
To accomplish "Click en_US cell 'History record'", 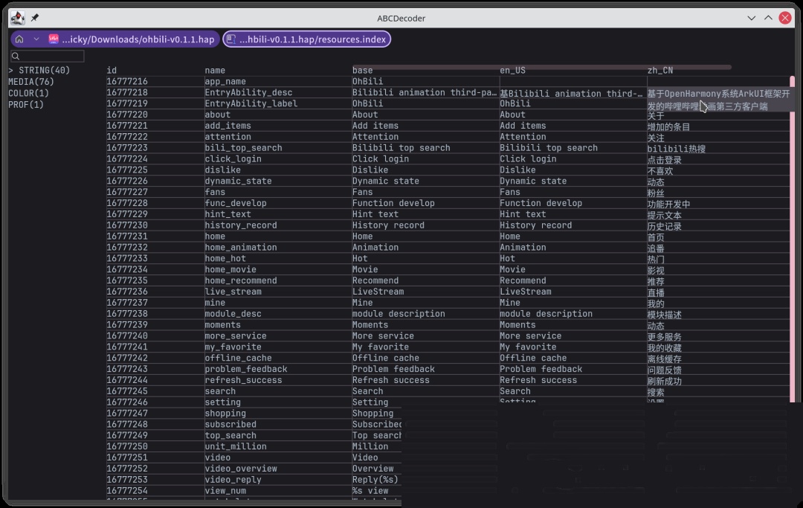I will (x=535, y=225).
